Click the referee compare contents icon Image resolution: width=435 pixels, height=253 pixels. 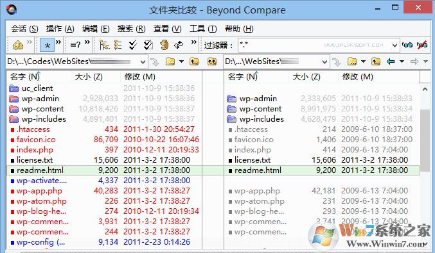click(164, 45)
